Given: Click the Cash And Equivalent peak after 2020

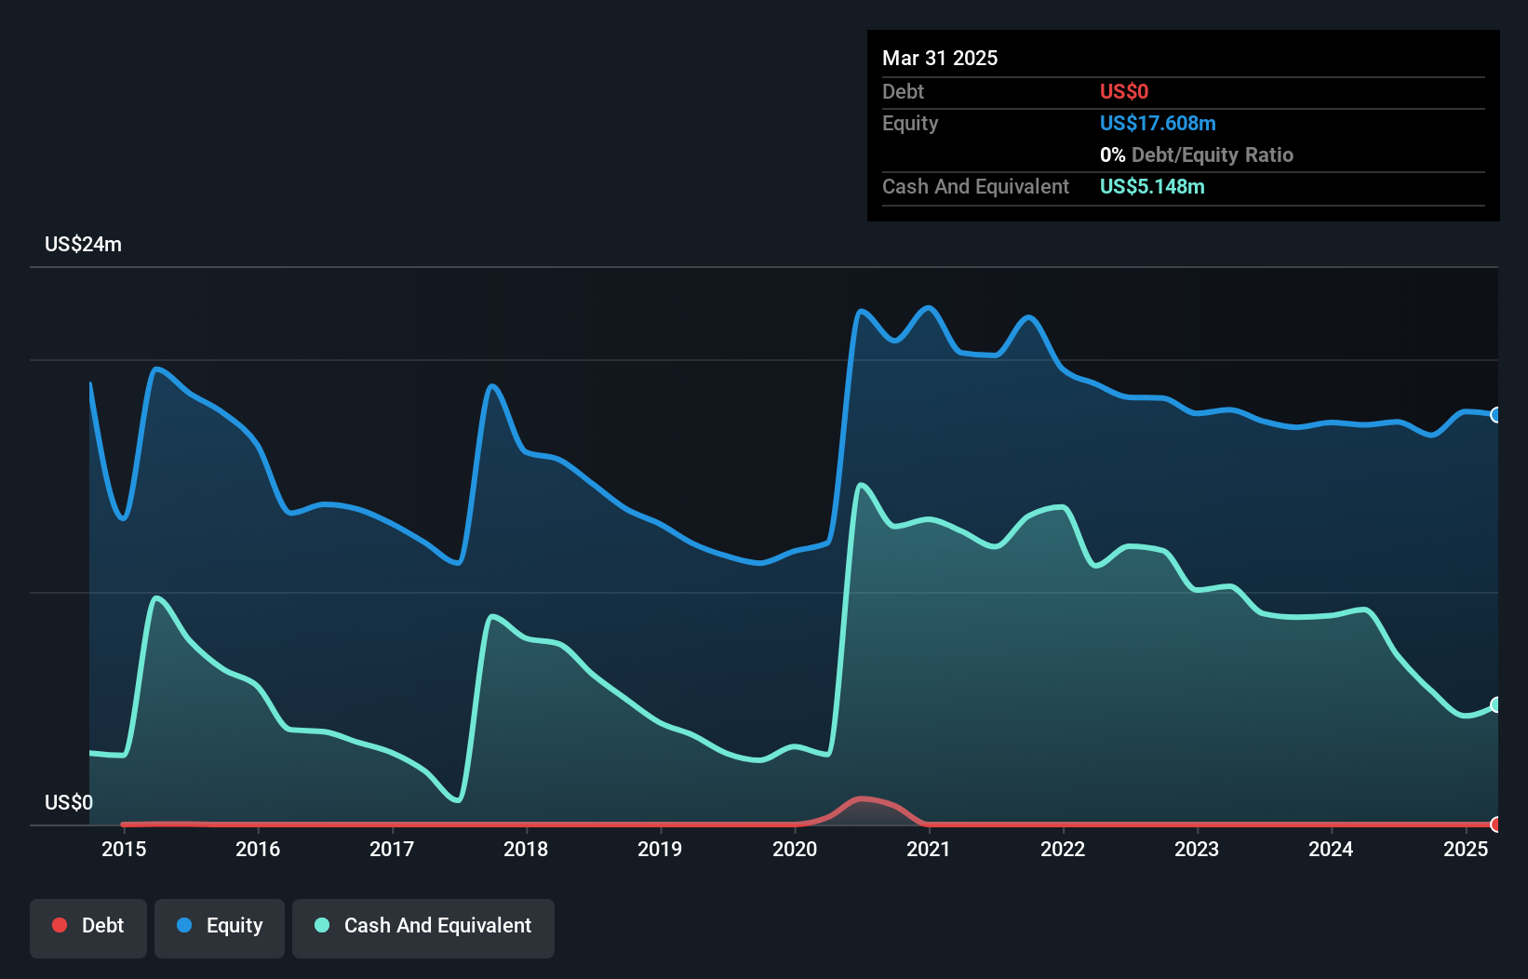Looking at the screenshot, I should coord(862,485).
